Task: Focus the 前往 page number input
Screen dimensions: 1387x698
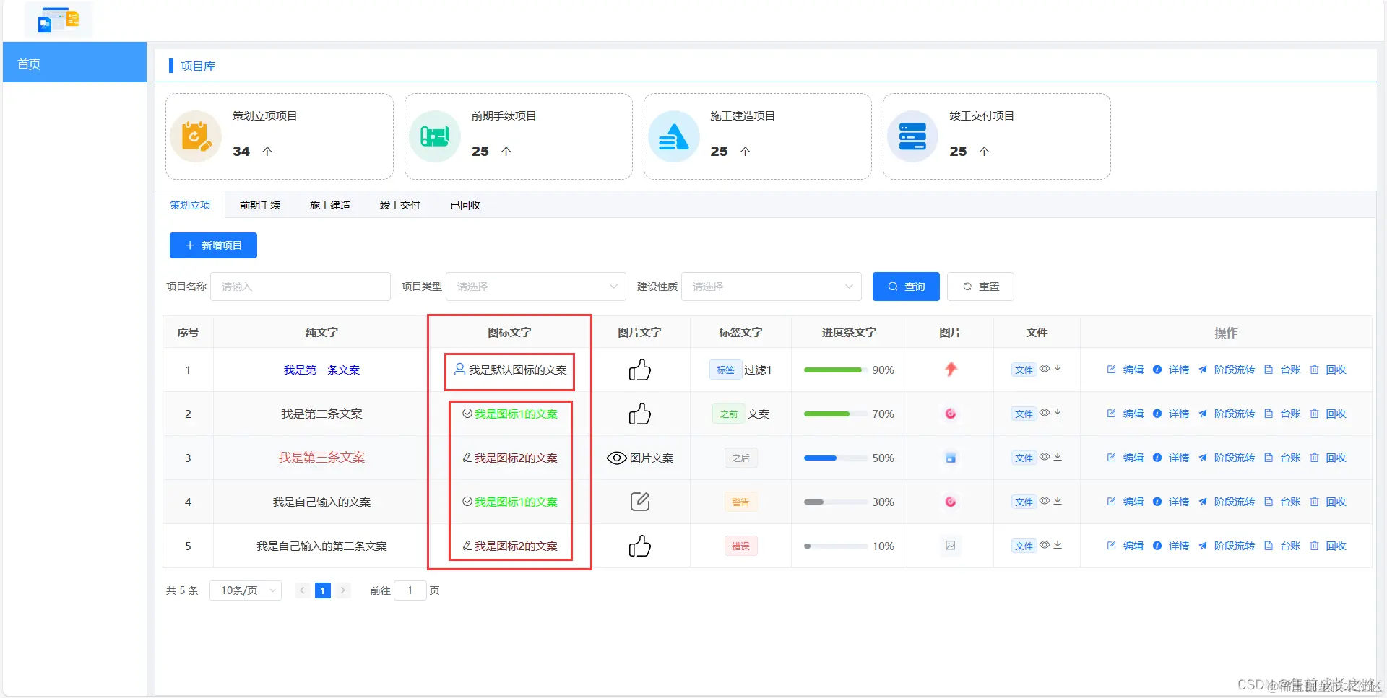Action: (x=410, y=590)
